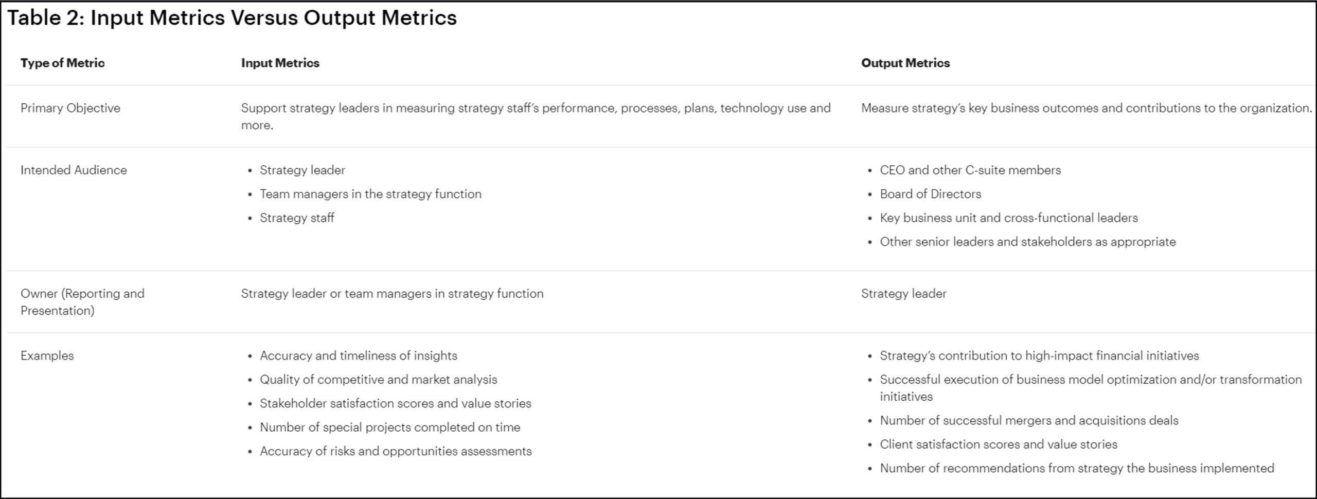Click the 'Board of Directors' bullet item

point(930,194)
